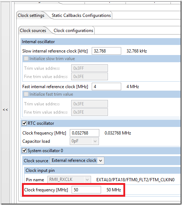Click the slow Trim value address 0x3FF field
The width and height of the screenshot is (182, 205).
[90, 68]
